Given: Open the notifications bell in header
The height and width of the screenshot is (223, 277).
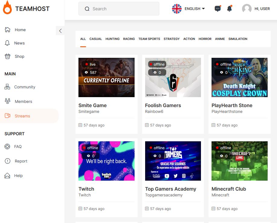Looking at the screenshot, I should coord(230,8).
